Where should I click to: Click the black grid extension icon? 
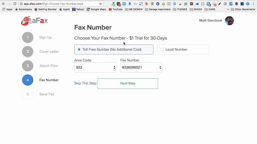tap(191, 4)
